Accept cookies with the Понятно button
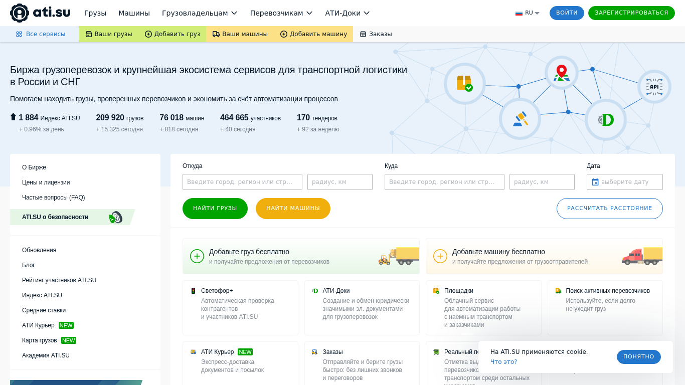Image resolution: width=685 pixels, height=385 pixels. click(x=639, y=357)
